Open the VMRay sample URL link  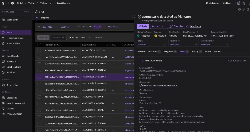(x=160, y=85)
